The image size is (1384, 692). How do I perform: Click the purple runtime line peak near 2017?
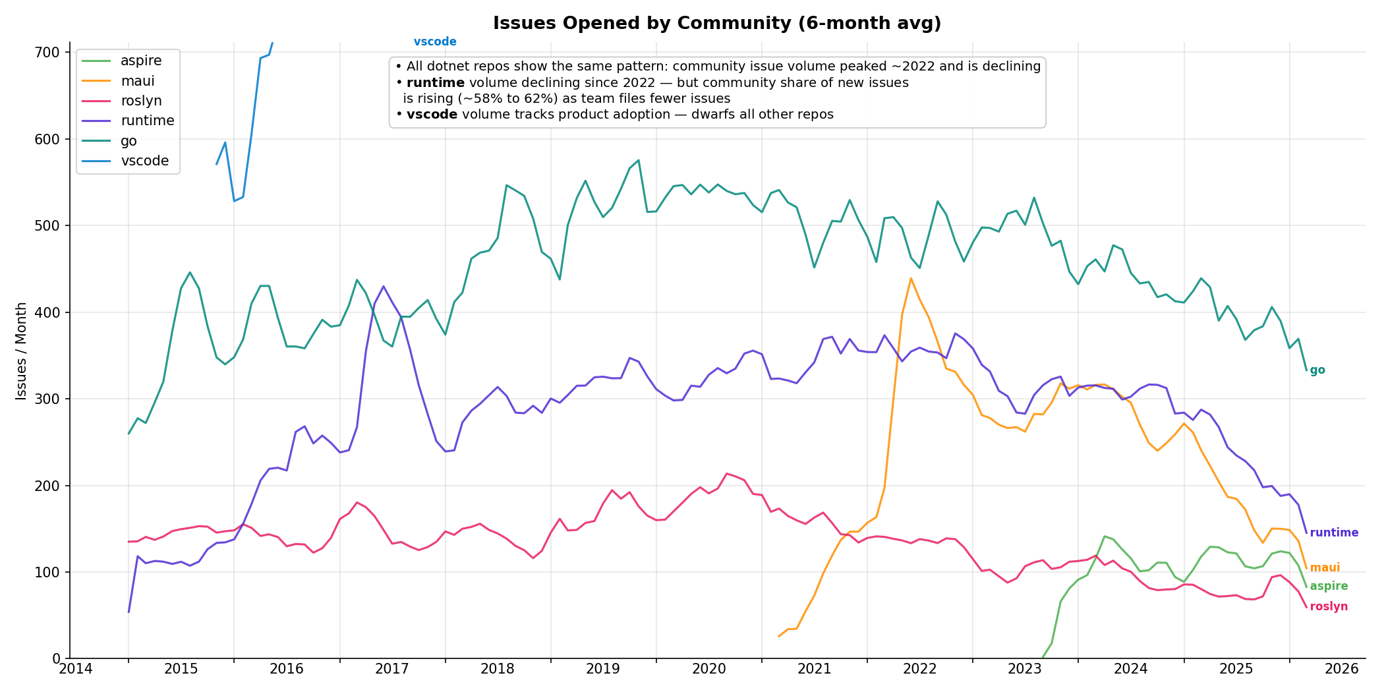(x=384, y=286)
